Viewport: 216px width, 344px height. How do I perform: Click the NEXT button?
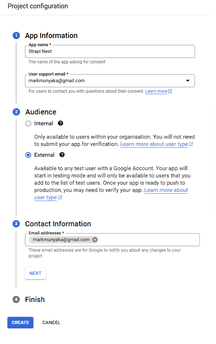pos(36,273)
